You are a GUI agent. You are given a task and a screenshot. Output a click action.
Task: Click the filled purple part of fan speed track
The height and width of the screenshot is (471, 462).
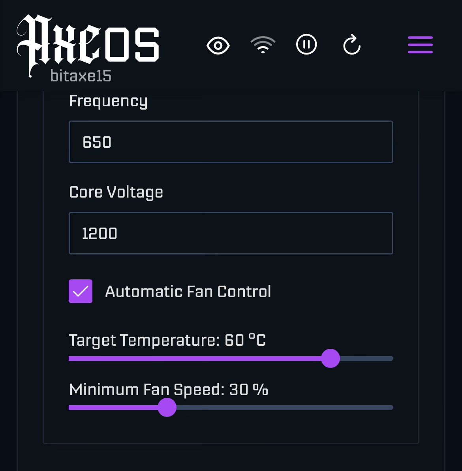point(113,407)
